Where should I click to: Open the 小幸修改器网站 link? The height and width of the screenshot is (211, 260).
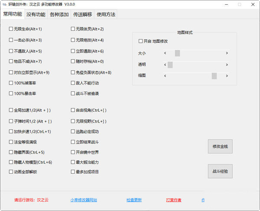84,200
